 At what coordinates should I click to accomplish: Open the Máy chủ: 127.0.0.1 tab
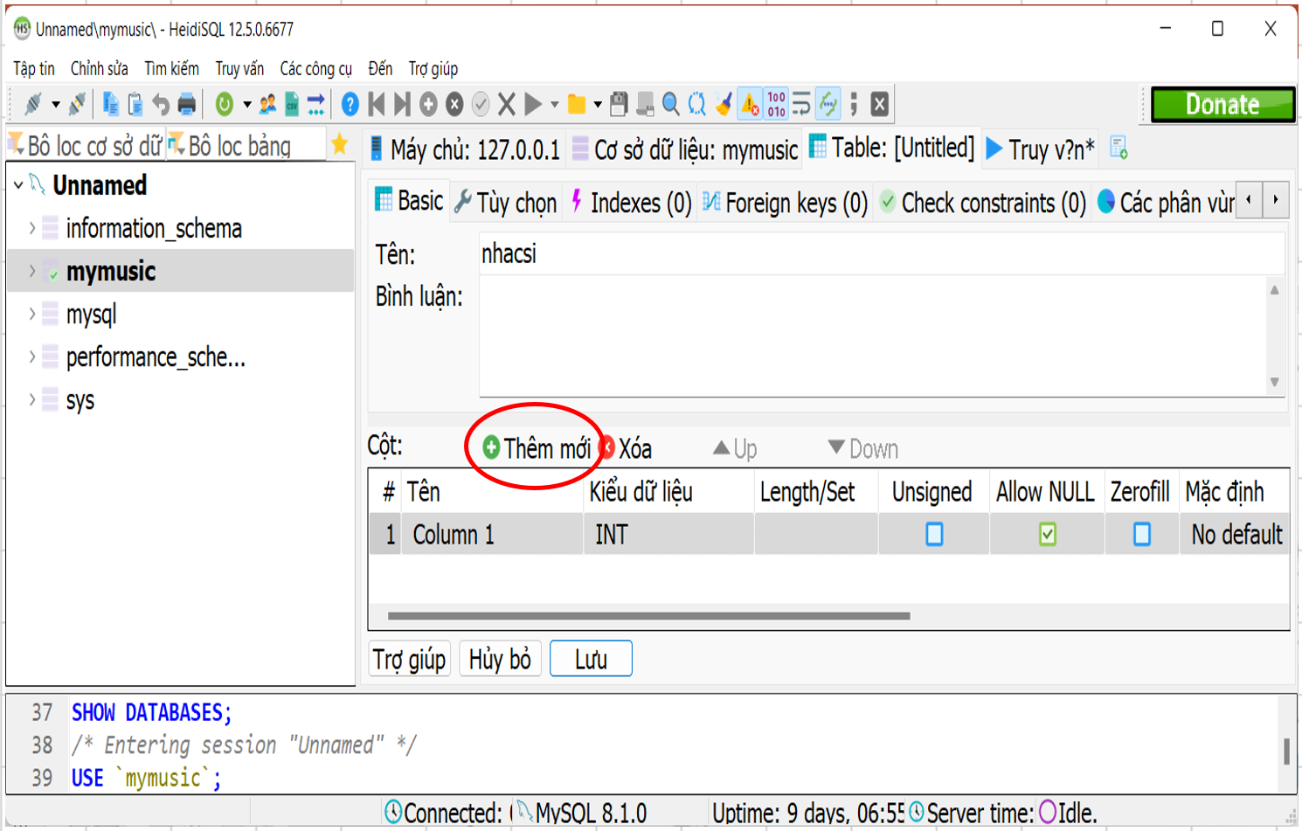click(464, 149)
